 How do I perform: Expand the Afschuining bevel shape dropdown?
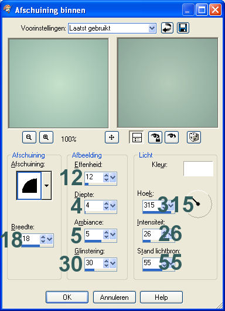pyautogui.click(x=46, y=186)
